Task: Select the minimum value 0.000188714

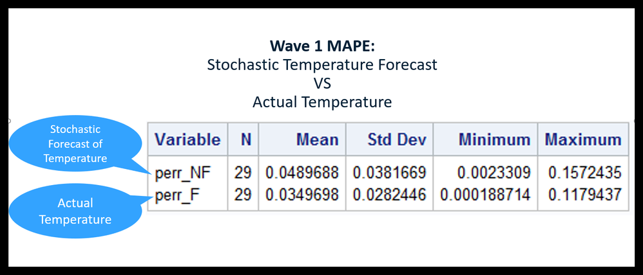Action: [485, 195]
